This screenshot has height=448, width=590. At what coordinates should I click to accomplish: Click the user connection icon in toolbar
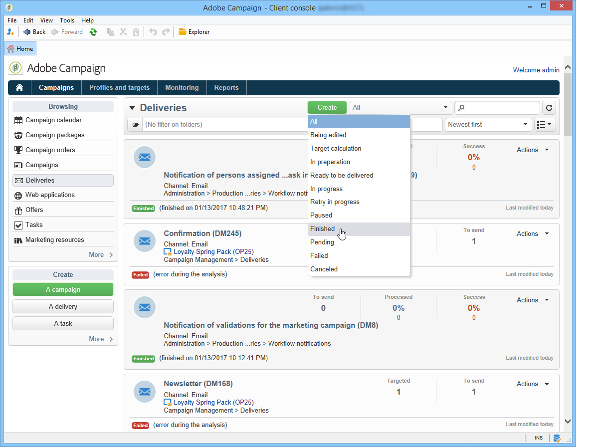coord(10,32)
